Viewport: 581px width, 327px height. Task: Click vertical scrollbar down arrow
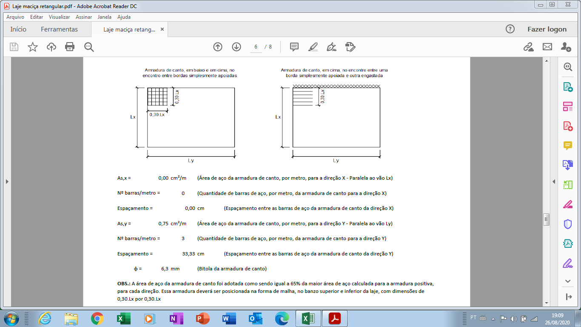pyautogui.click(x=547, y=303)
